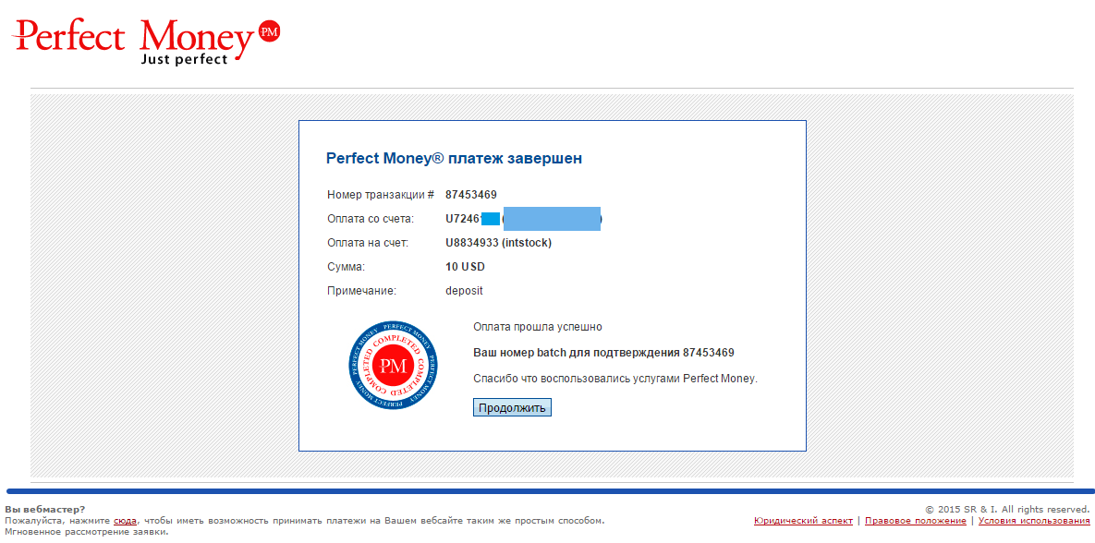Click the payer account 'U7246' text
Screen dimensions: 1095x543
tap(464, 219)
